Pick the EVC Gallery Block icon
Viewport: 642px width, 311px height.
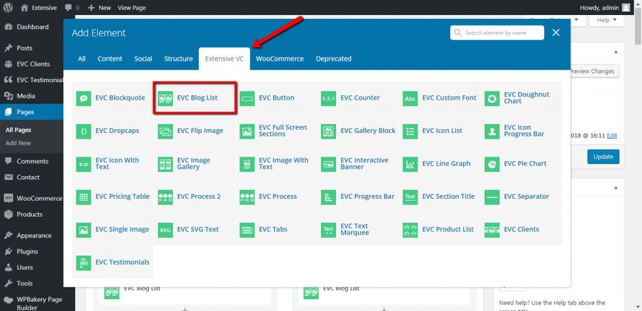tap(329, 131)
